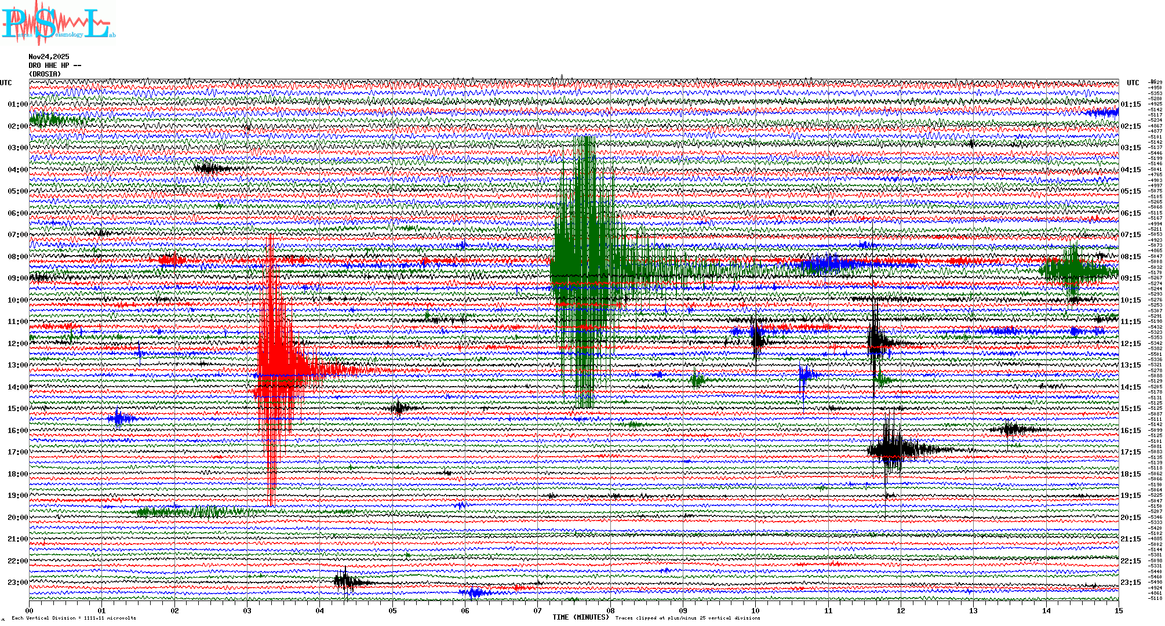Click minute marker 15 on the bottom axis
Screen dimensions: 1165x626
1118,610
